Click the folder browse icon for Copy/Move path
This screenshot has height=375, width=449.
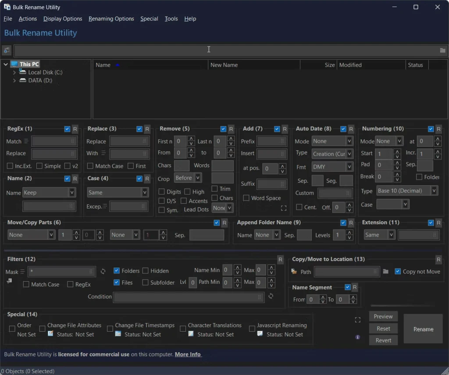point(386,272)
